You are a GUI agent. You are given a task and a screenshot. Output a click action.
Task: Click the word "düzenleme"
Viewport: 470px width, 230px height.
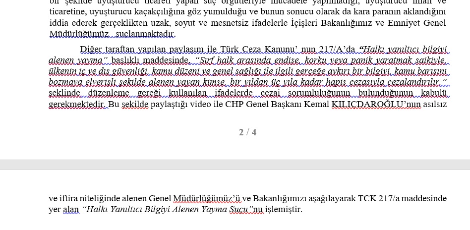click(x=109, y=93)
